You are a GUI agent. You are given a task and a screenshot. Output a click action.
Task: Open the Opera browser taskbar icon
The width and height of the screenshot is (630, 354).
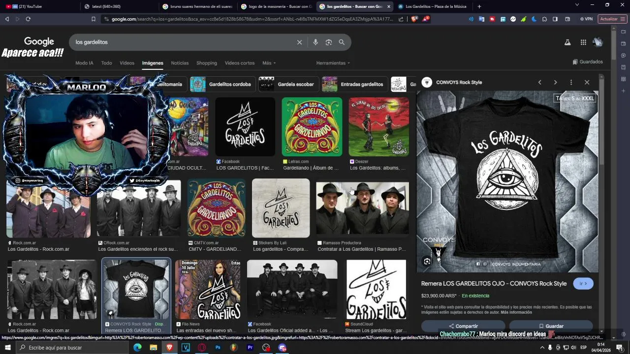pos(202,348)
